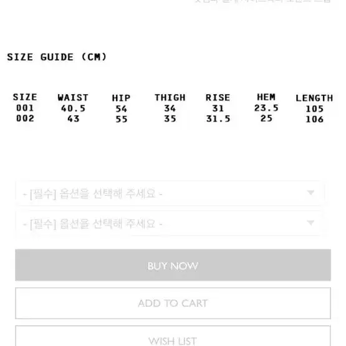Select the RISE column header
Image resolution: width=346 pixels, height=346 pixels.
pos(218,97)
